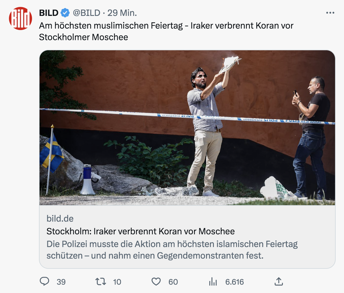Image resolution: width=344 pixels, height=293 pixels.
Task: Click the reply speech bubble icon
Action: 44,281
